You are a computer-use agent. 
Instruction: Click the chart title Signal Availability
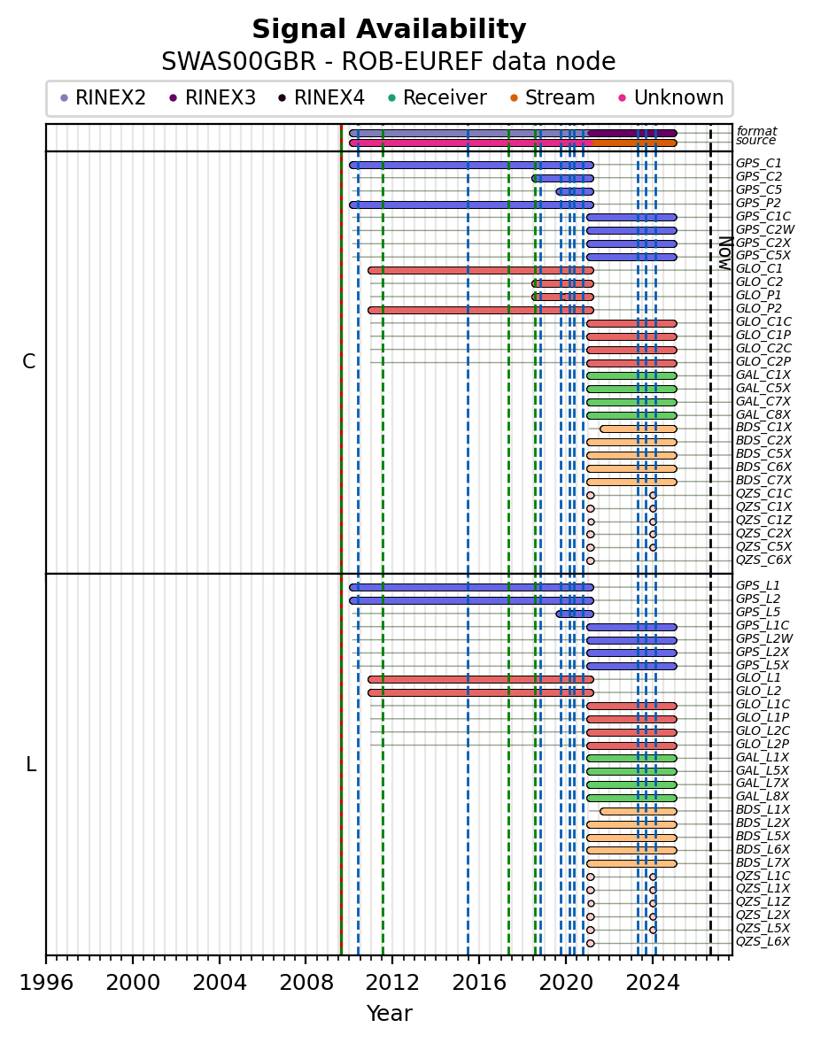coord(389,30)
